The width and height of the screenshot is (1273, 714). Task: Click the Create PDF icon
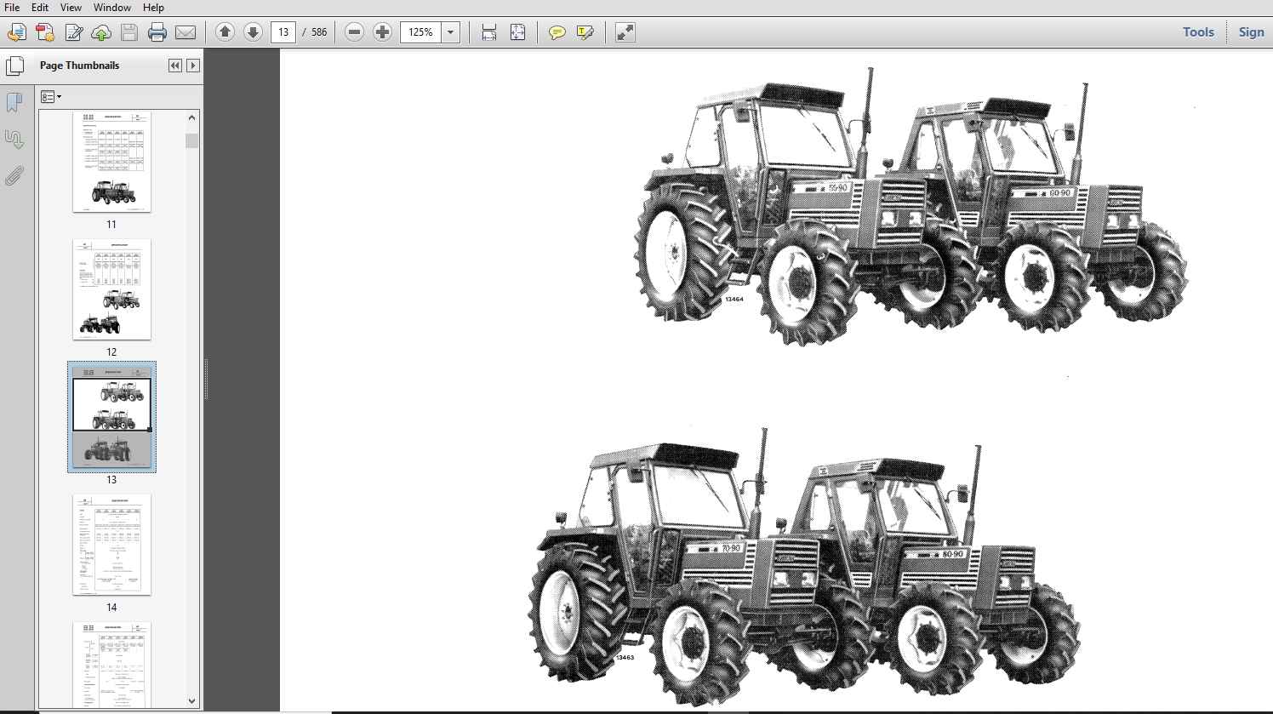tap(45, 32)
